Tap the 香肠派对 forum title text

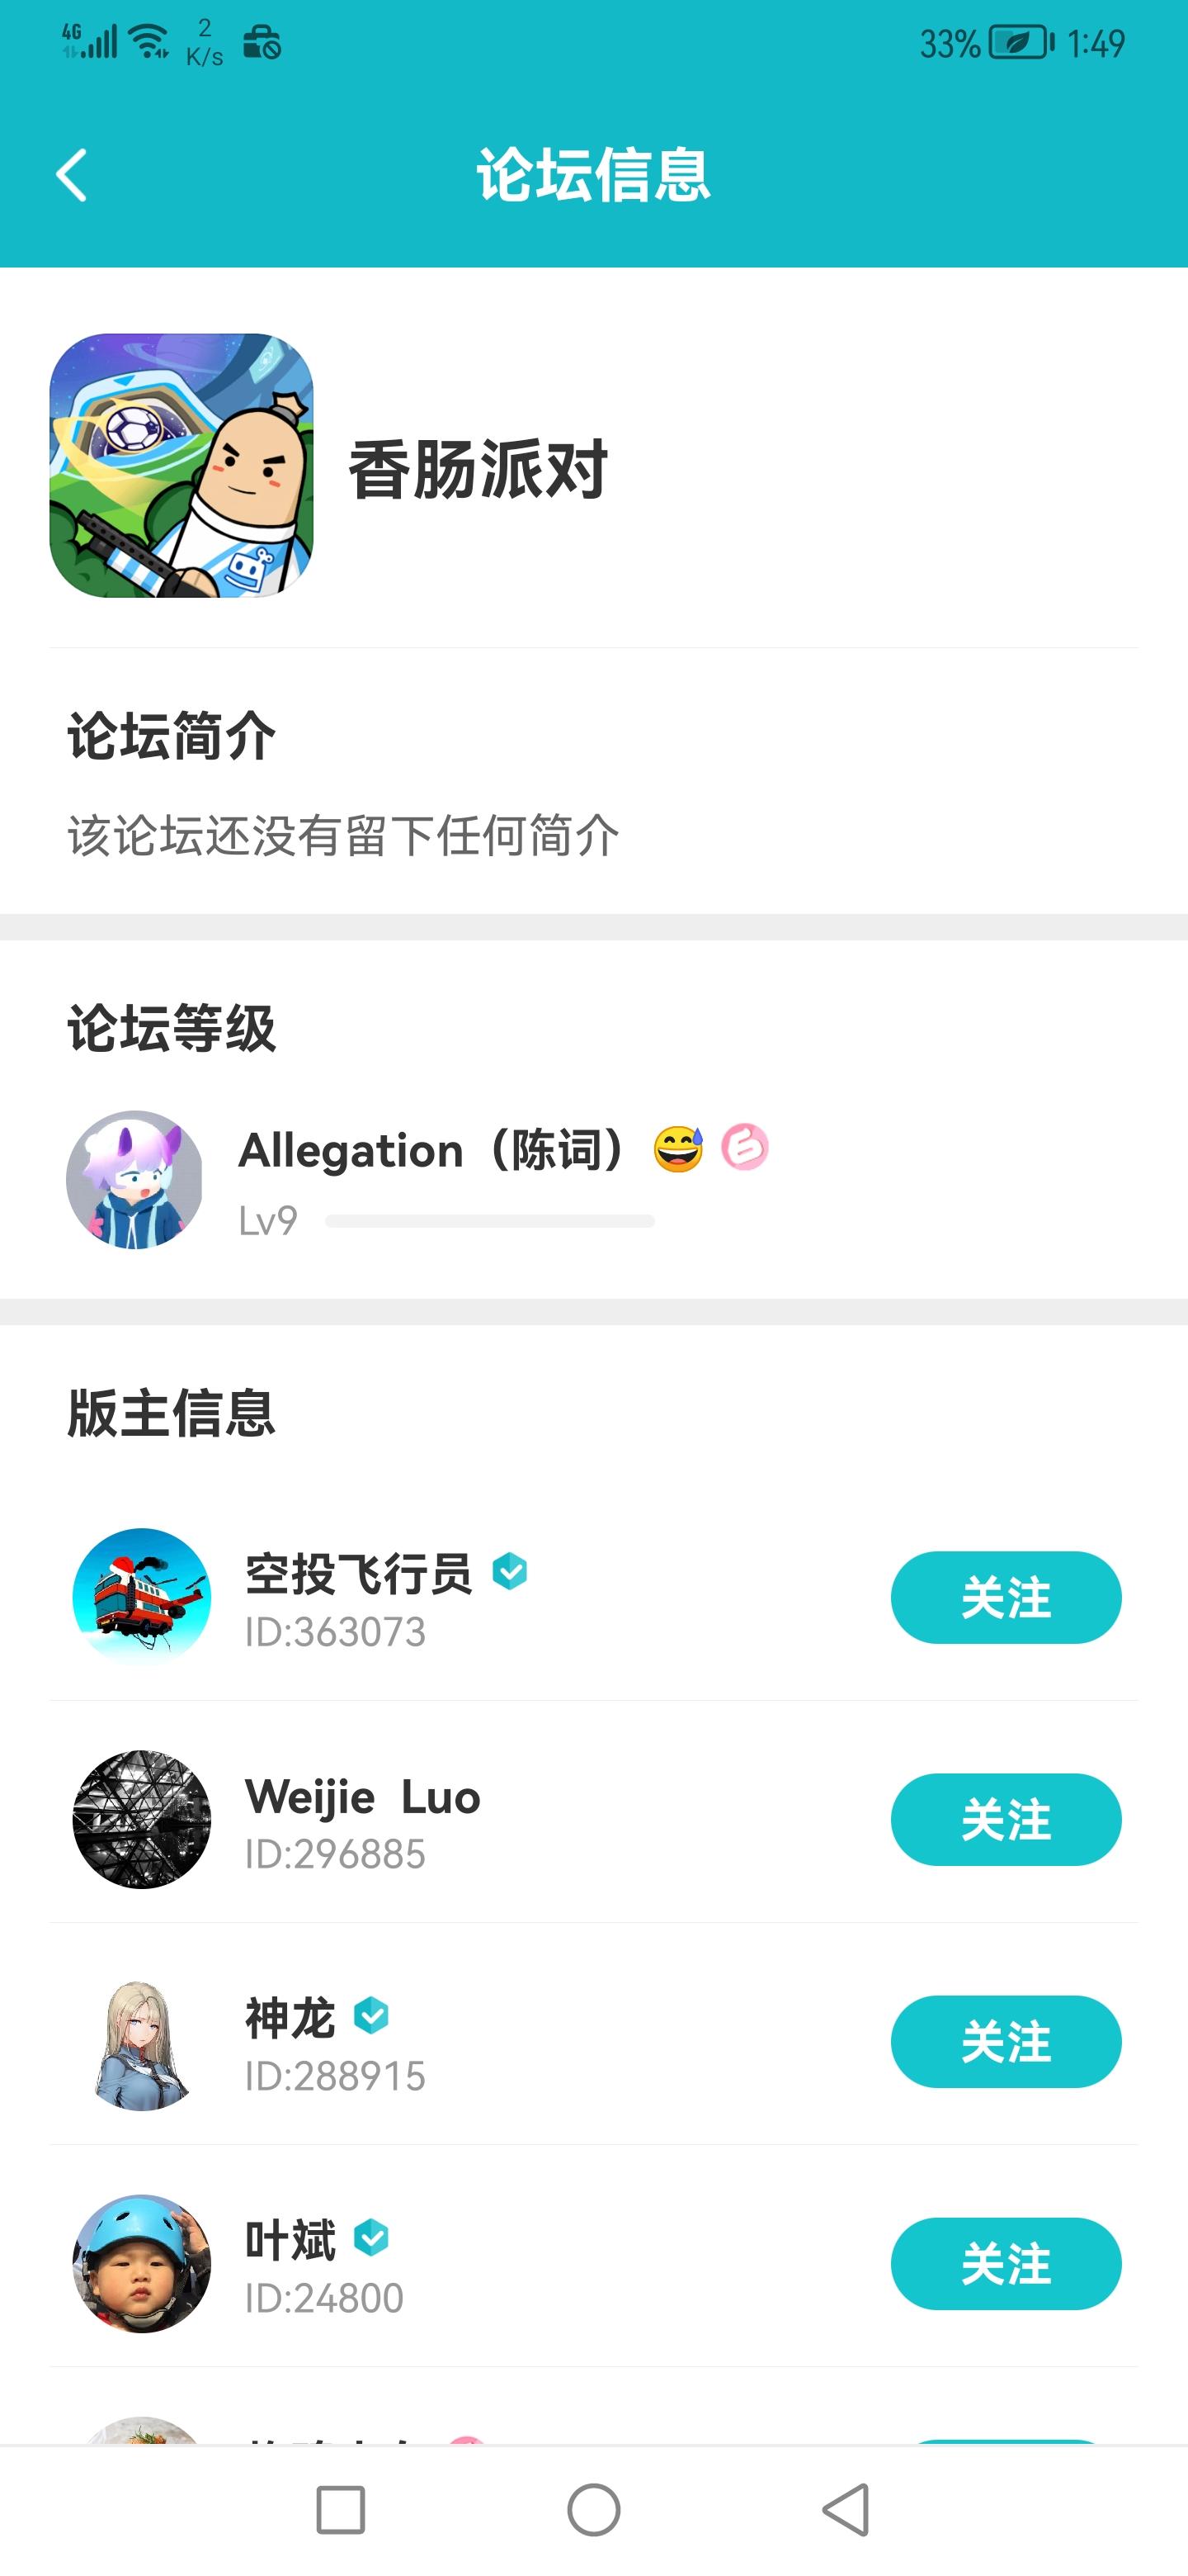click(x=478, y=469)
